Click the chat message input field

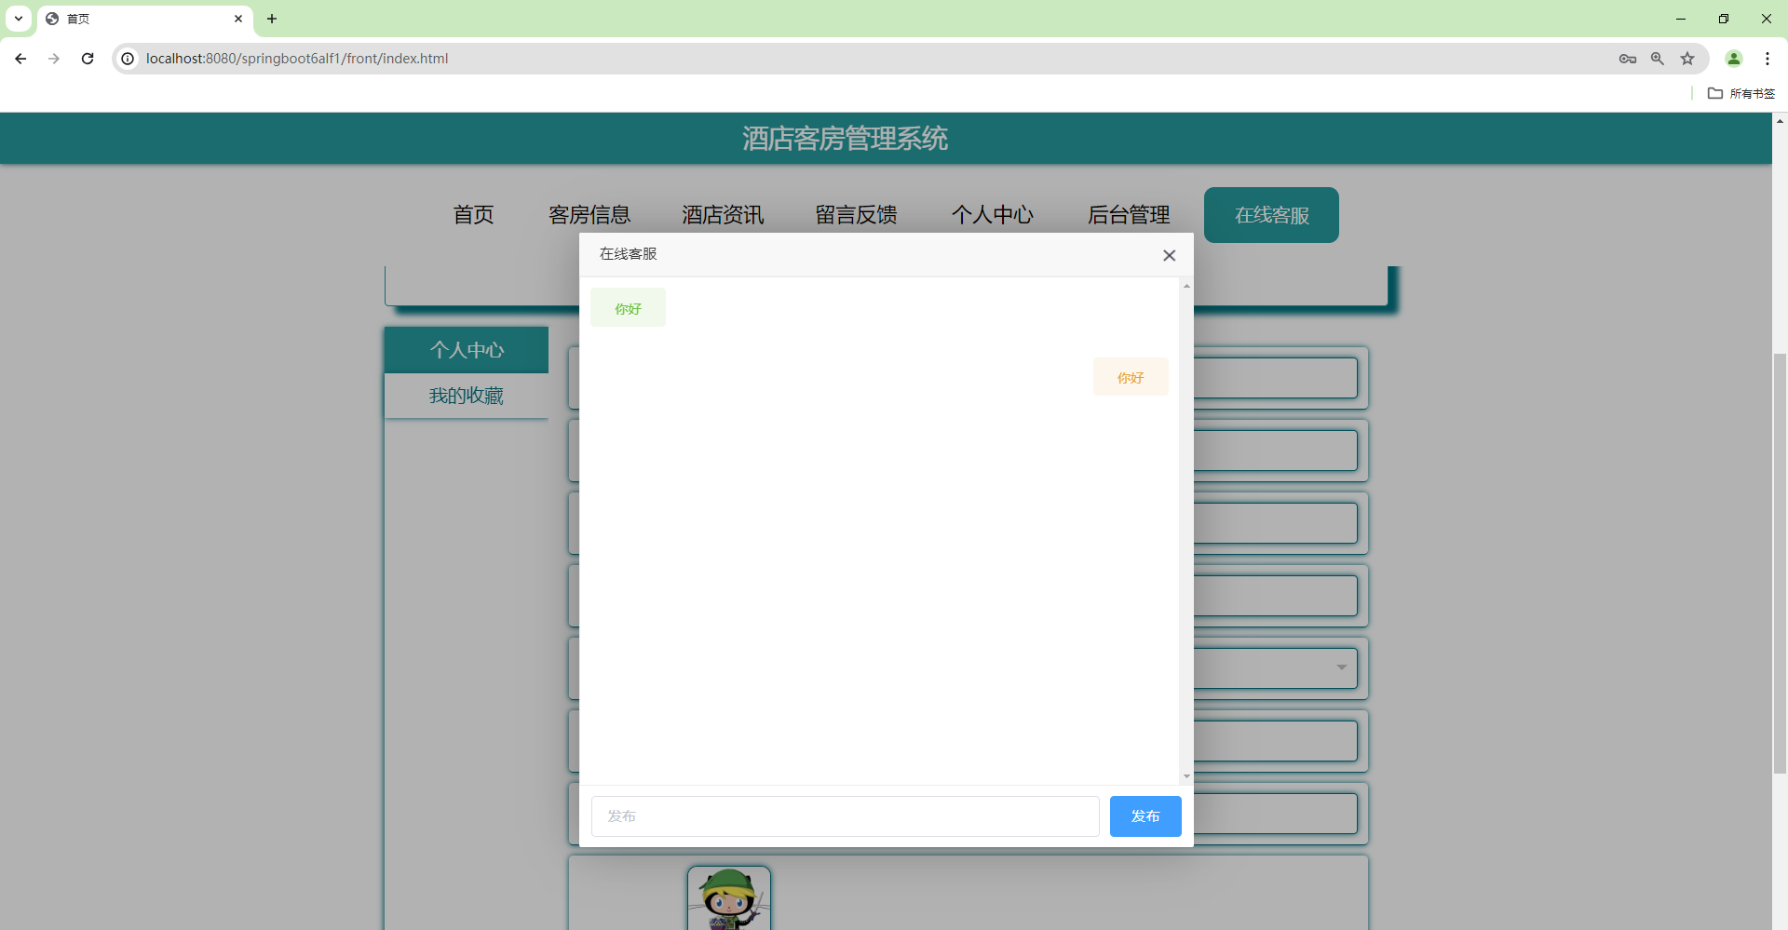pos(844,815)
